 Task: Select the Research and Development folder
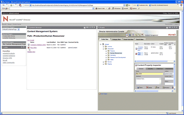point(118,58)
